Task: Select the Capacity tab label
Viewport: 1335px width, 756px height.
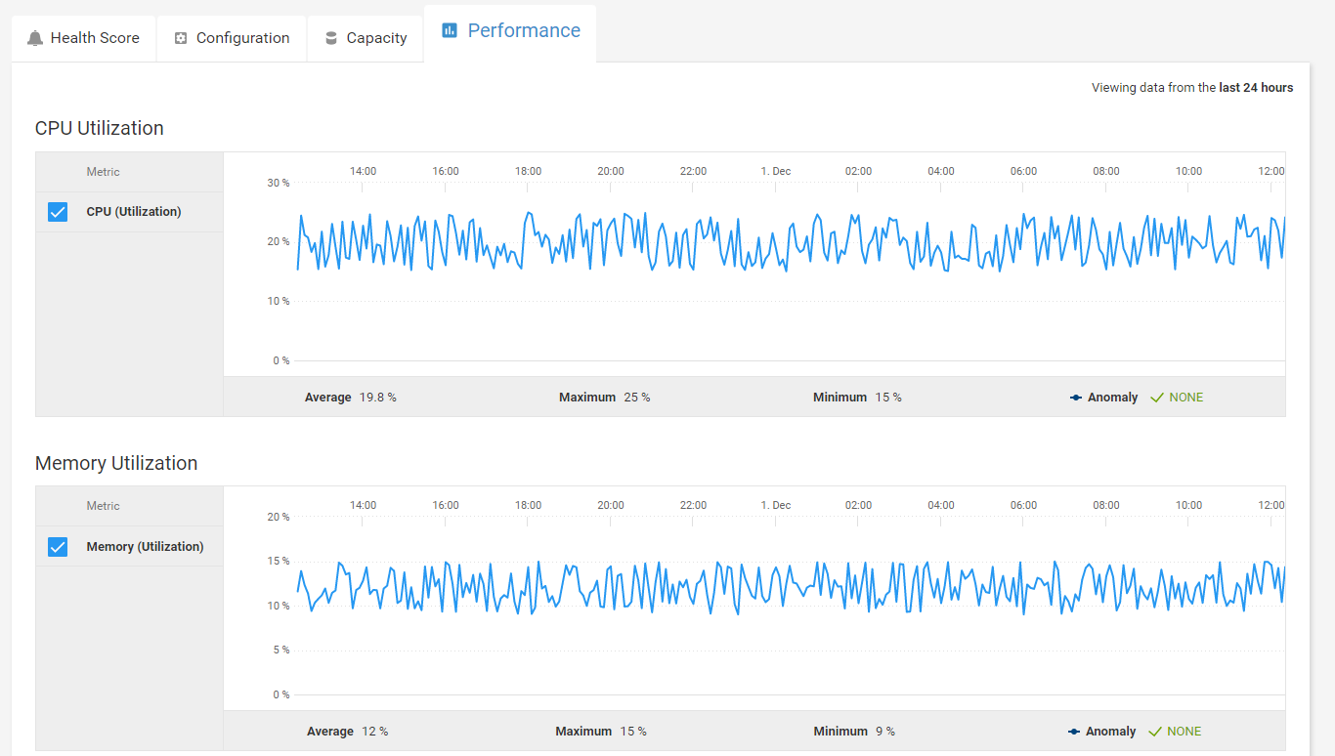Action: click(x=376, y=38)
